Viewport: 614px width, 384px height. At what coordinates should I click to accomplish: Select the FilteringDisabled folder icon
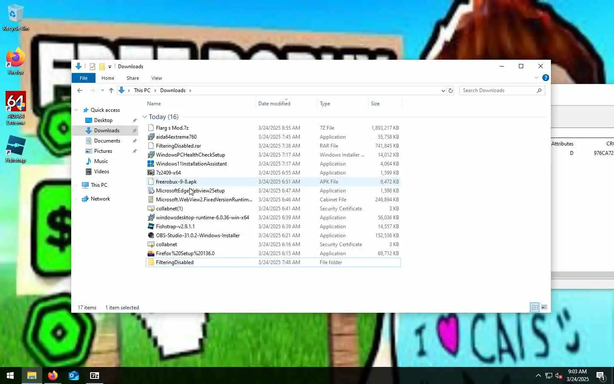(151, 262)
